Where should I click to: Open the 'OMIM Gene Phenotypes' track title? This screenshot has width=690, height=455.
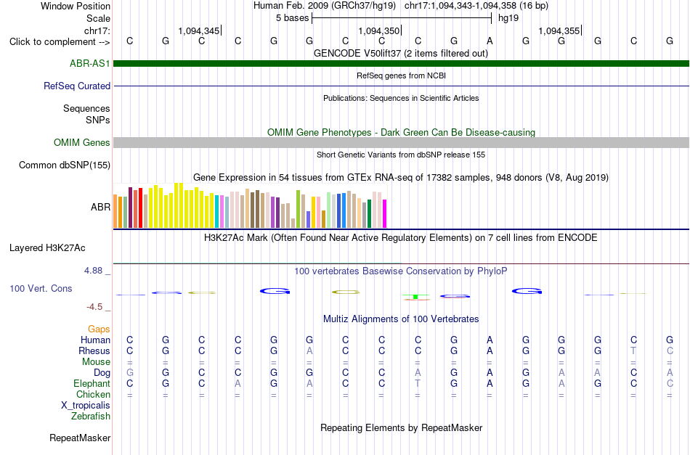402,132
